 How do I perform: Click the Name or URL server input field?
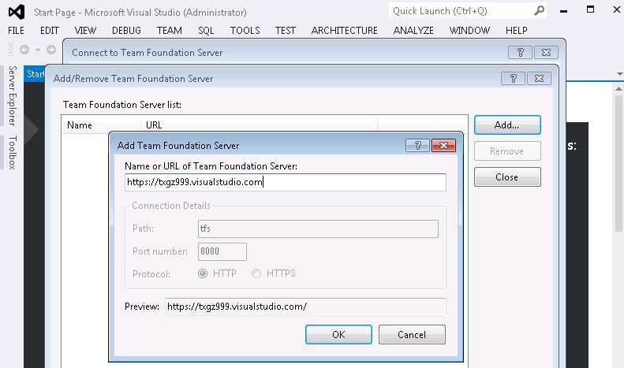(x=286, y=182)
